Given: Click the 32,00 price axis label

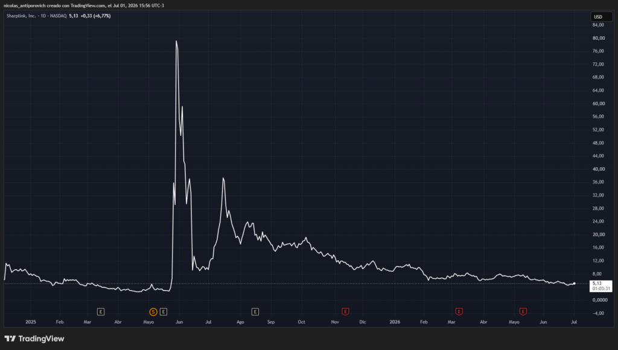Looking at the screenshot, I should [x=598, y=195].
